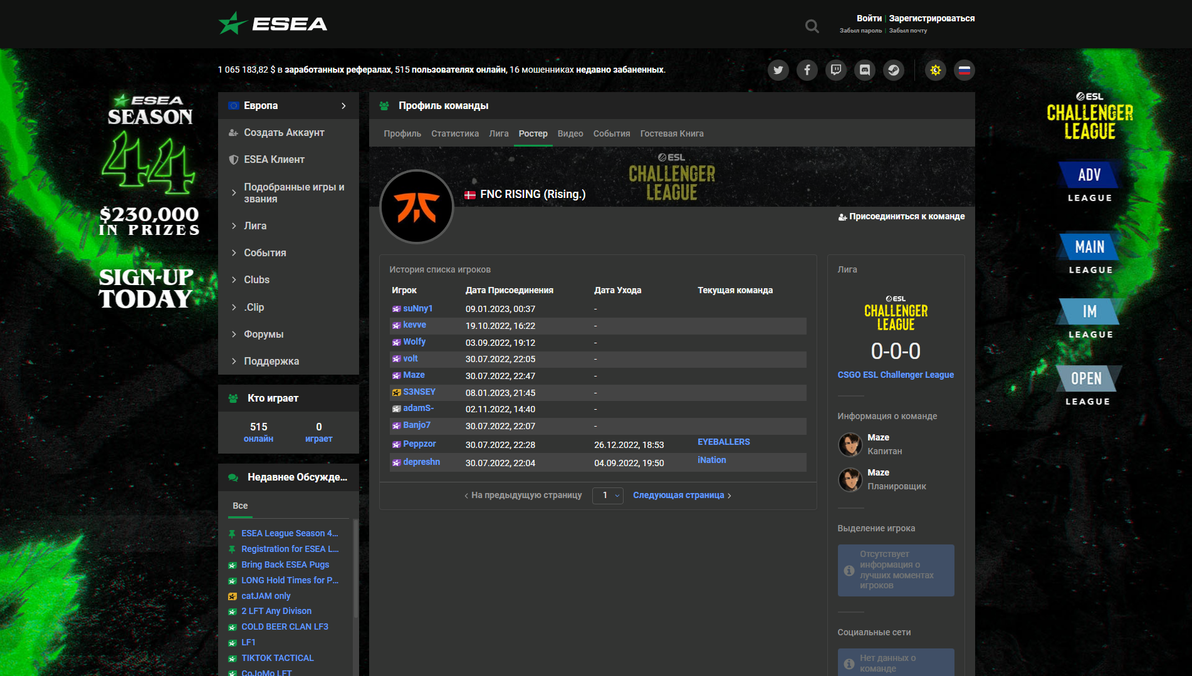Open iNation team link
Screen dimensions: 1192x676
(712, 460)
